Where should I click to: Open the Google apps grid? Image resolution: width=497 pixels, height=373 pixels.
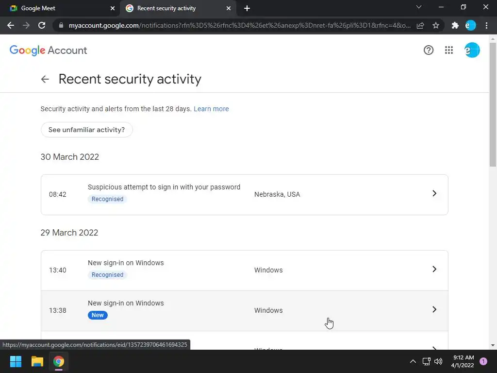pos(449,50)
